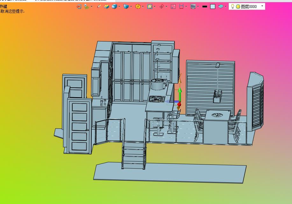Screen dimensions: 292x204
Task: Click the exit/red arrow door icon
Action: point(79,6)
